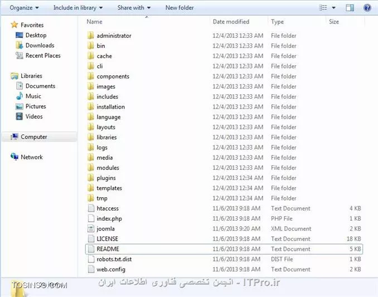Click the PHP File type cell
The image size is (378, 297).
[x=282, y=218]
